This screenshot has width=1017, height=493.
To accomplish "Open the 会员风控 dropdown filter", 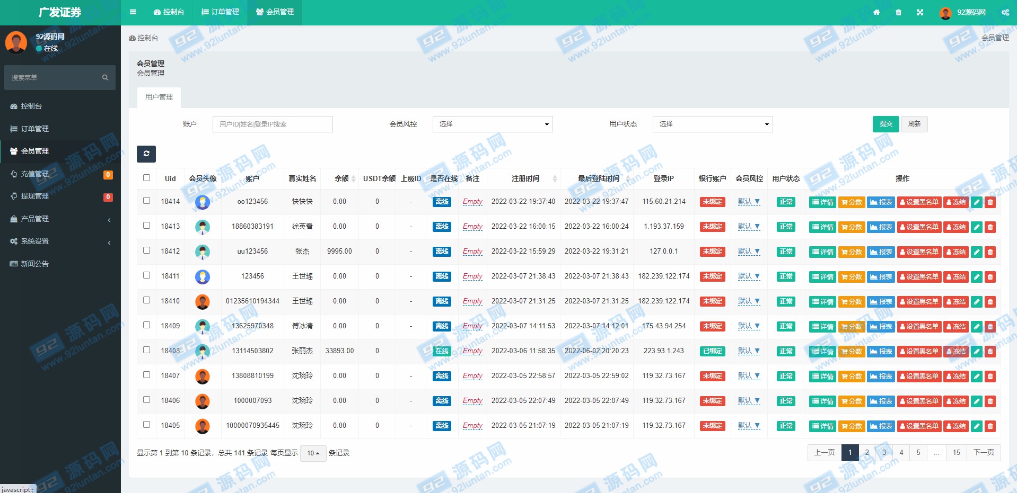I will [493, 124].
